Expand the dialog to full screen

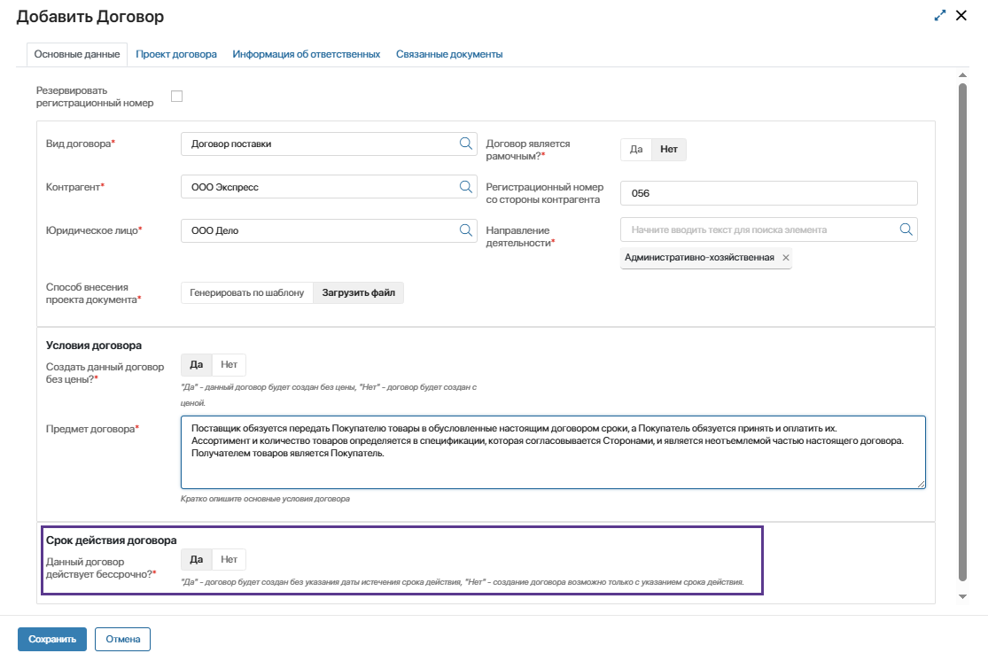940,16
